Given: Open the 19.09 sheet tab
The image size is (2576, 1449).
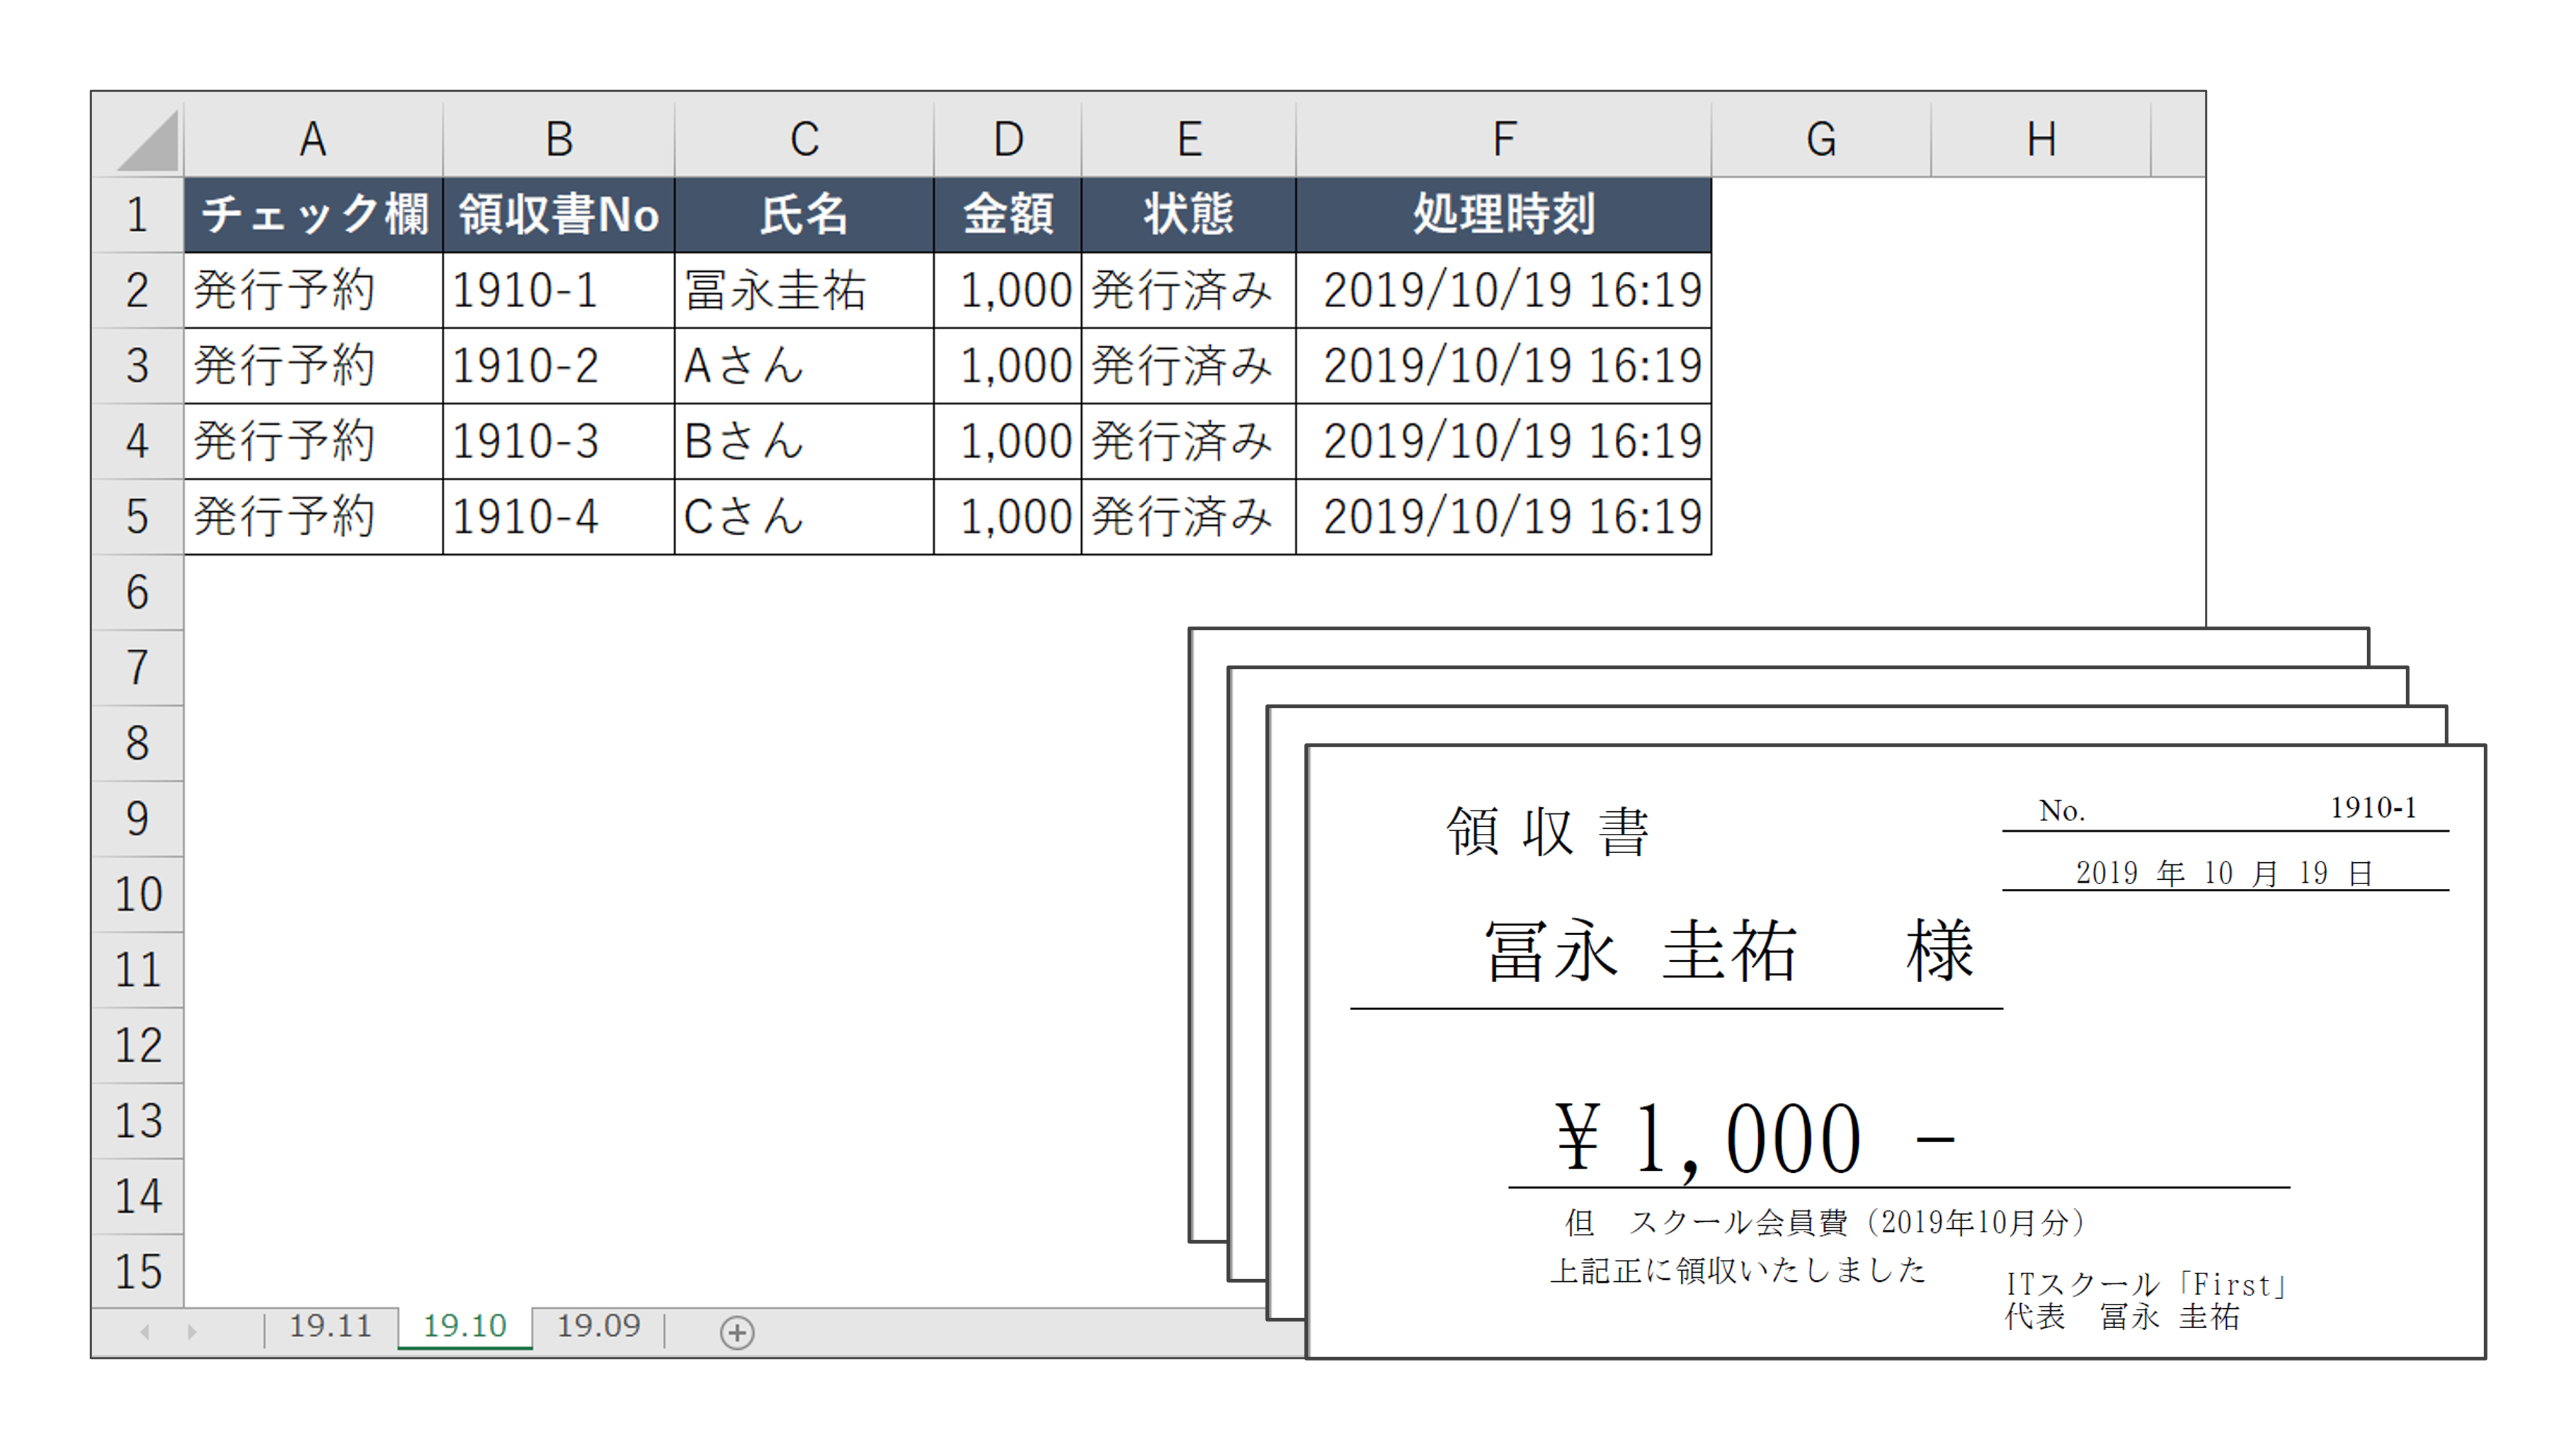Looking at the screenshot, I should click(598, 1327).
